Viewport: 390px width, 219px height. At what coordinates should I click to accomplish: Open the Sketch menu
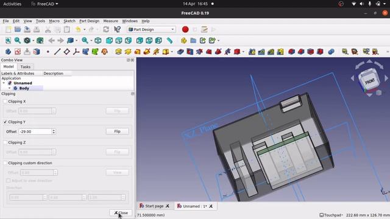tap(69, 21)
